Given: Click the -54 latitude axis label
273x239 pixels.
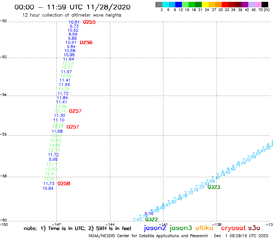Looking at the screenshot, I should click(x=3, y=95).
